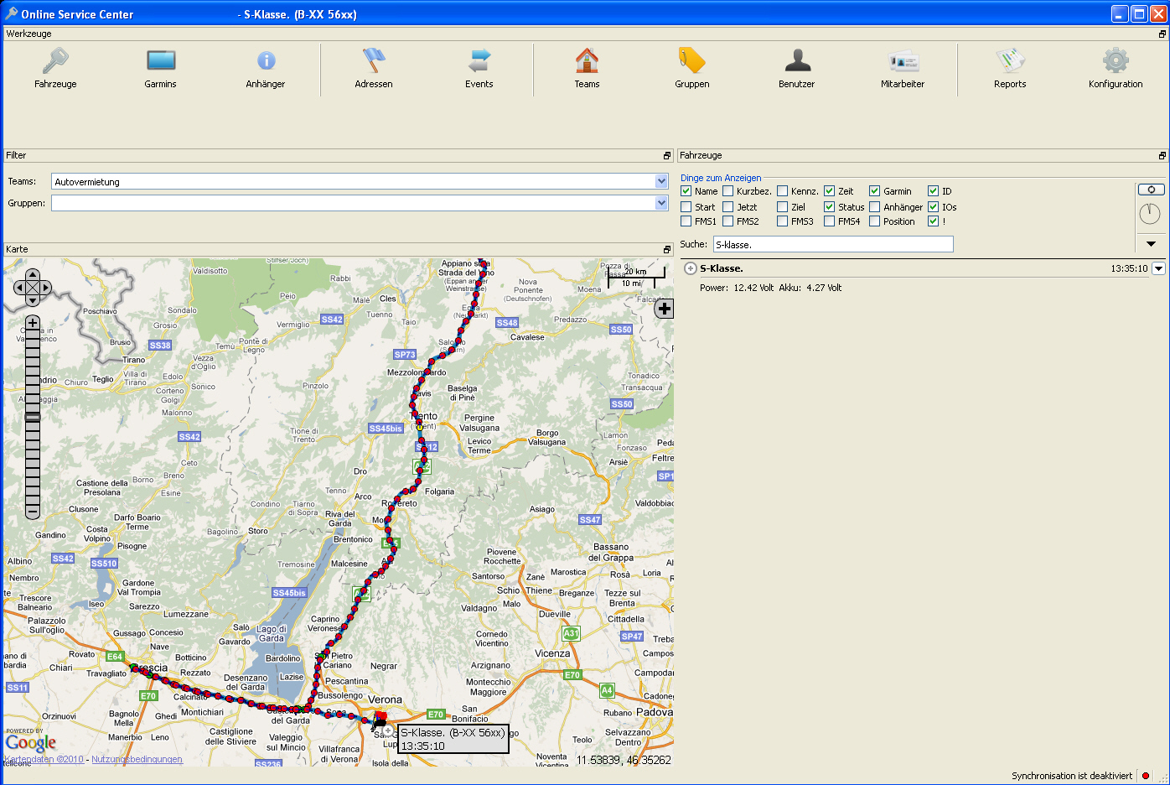
Task: Pan the map up
Action: coord(33,275)
